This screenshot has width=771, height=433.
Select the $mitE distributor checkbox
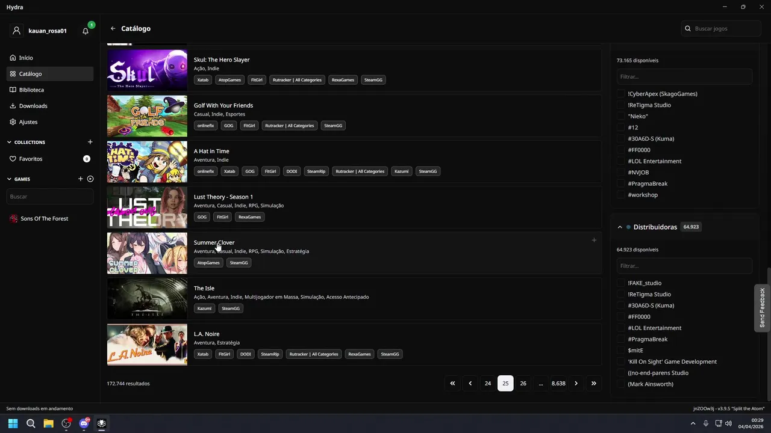620,350
